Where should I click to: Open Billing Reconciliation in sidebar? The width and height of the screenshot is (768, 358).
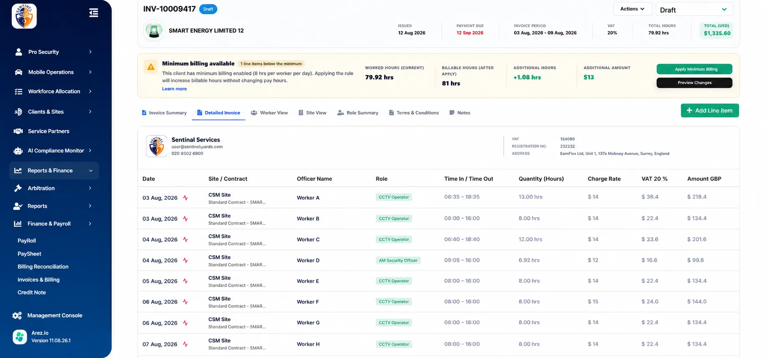43,267
